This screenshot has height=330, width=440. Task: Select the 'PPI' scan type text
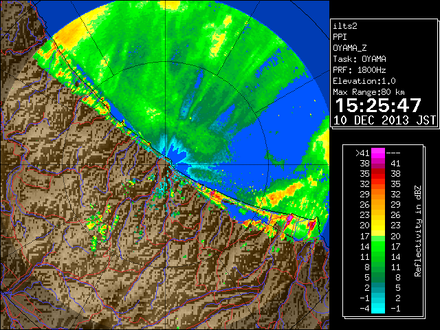pyautogui.click(x=340, y=37)
